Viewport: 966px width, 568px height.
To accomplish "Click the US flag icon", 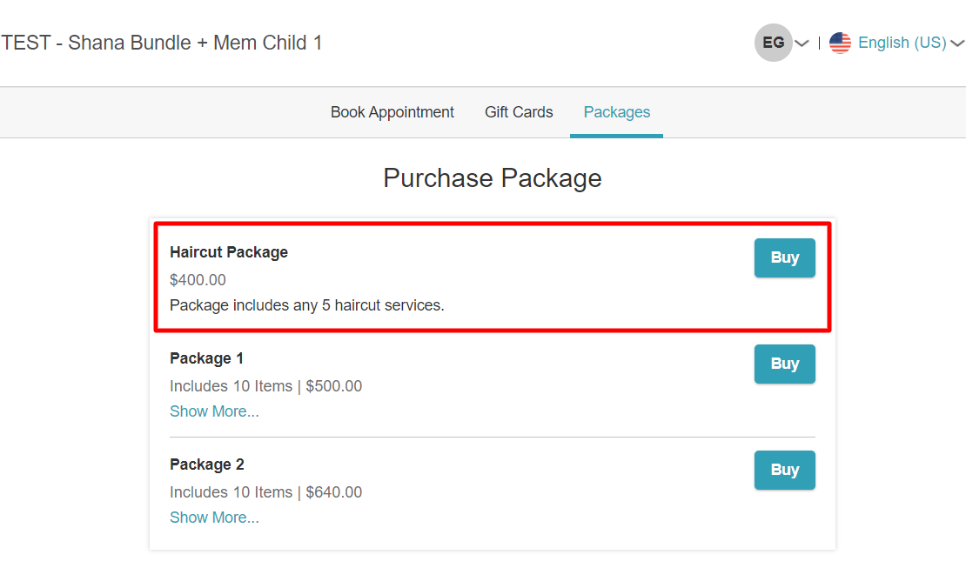I will (840, 43).
